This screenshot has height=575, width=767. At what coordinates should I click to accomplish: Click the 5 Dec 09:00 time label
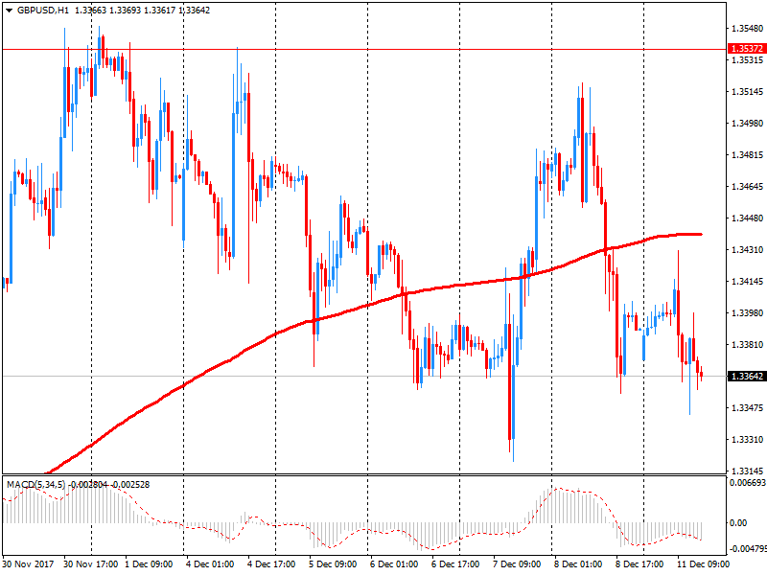(333, 564)
